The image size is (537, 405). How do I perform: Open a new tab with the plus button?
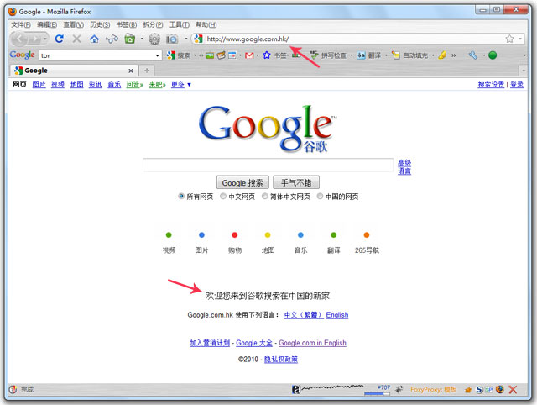(x=147, y=71)
